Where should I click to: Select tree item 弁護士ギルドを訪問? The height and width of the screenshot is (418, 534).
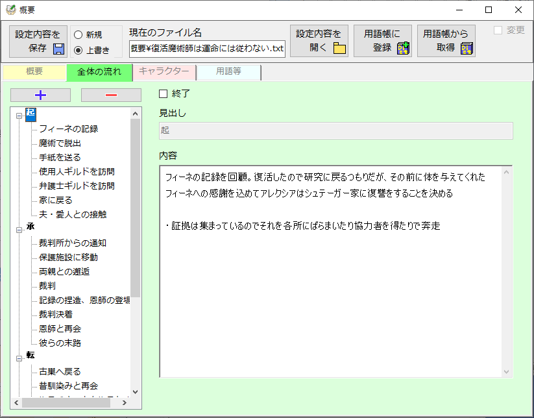pos(77,186)
